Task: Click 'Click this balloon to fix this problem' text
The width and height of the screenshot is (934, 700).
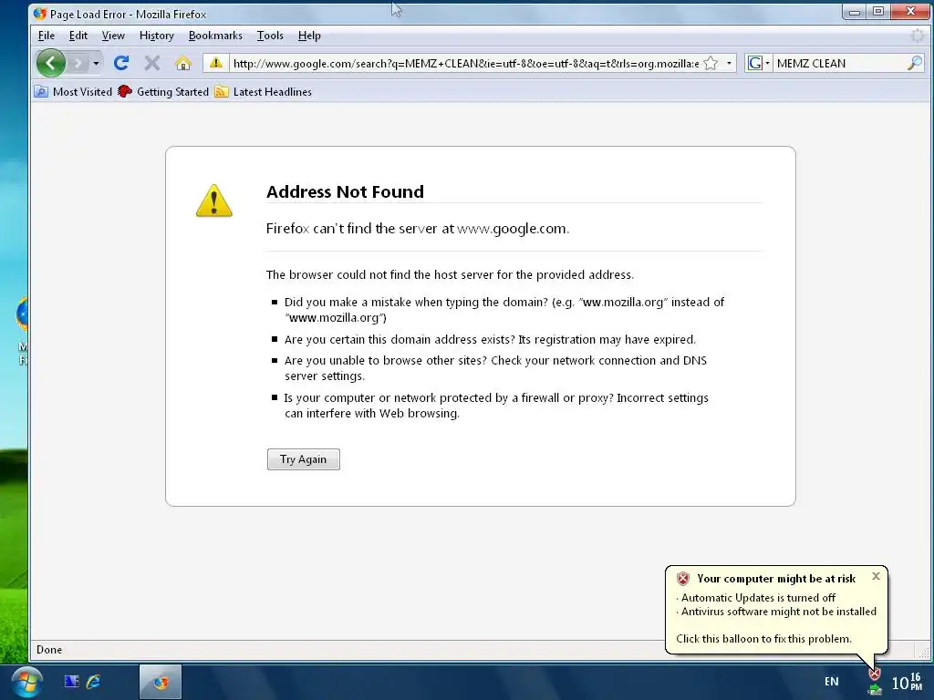Action: pos(763,639)
